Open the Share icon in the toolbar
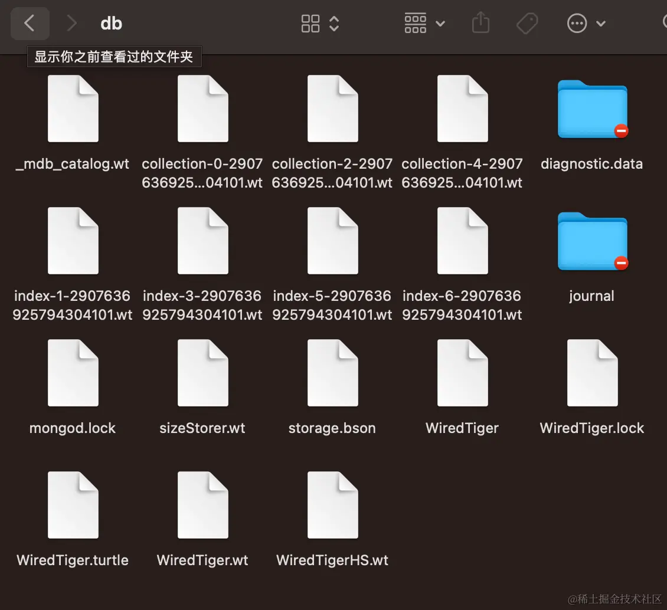Screen dimensions: 667x610 481,23
